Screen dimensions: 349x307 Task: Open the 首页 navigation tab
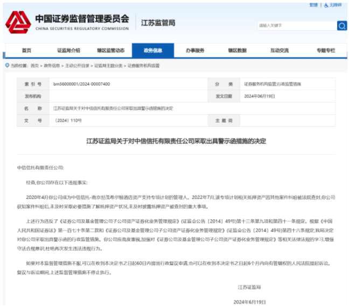(x=26, y=51)
